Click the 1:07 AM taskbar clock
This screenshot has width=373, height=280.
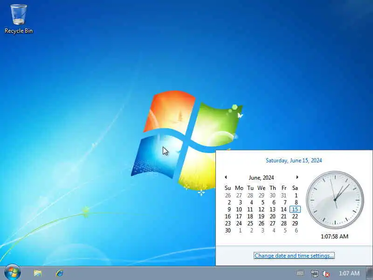(x=349, y=273)
